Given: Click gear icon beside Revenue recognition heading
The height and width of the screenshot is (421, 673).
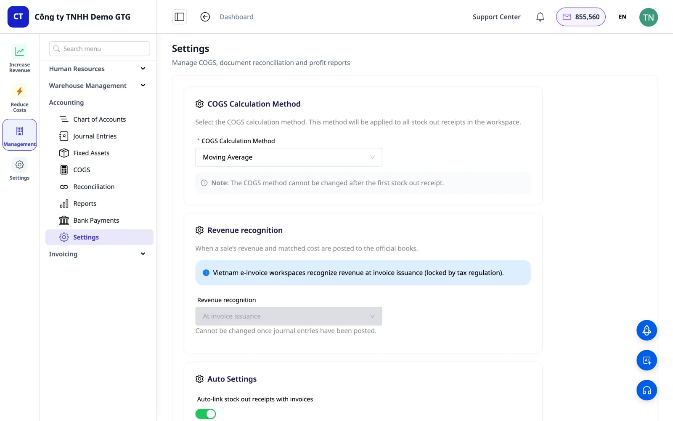Looking at the screenshot, I should click(200, 230).
